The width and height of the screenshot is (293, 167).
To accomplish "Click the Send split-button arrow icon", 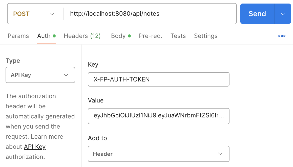I will [283, 14].
